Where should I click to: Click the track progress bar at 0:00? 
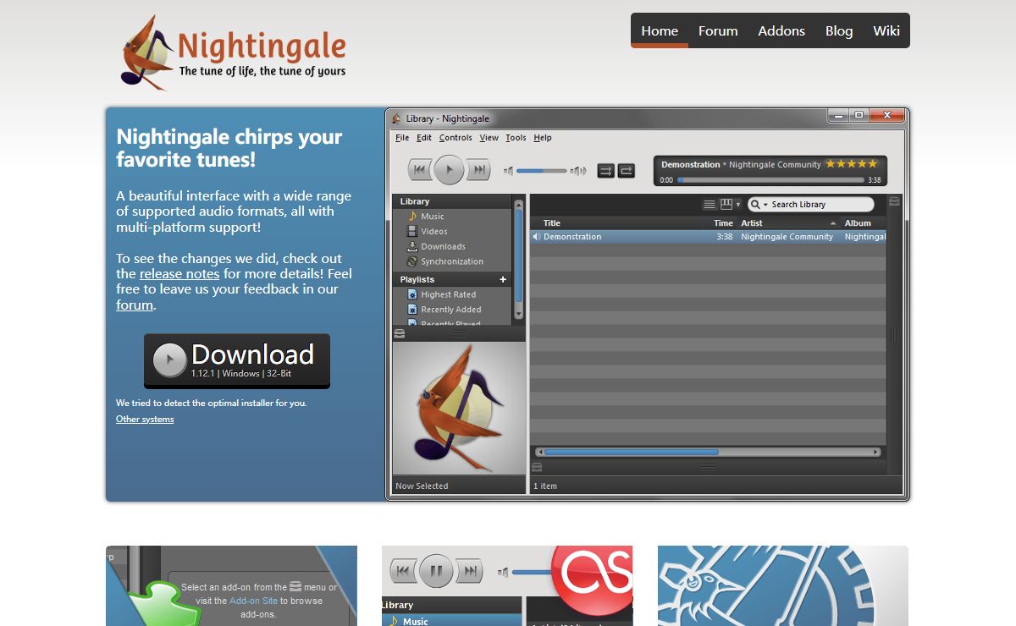771,180
